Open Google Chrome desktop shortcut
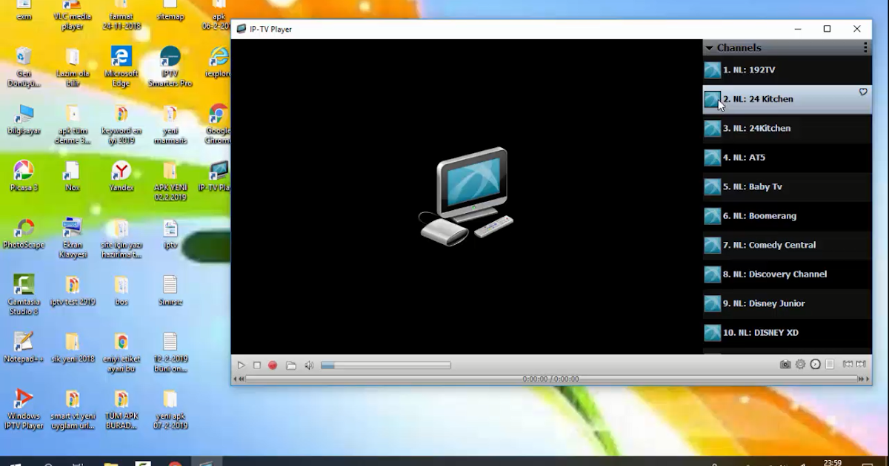 pyautogui.click(x=218, y=124)
